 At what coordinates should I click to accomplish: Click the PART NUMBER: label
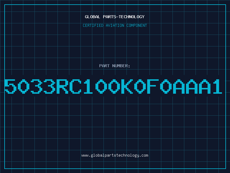pyautogui.click(x=115, y=66)
